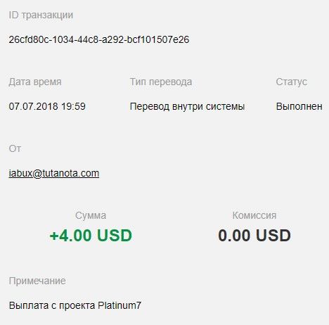Screen dimensions: 329x325
Task: Click the tutanota.com domain part of the email
Action: tap(70, 174)
